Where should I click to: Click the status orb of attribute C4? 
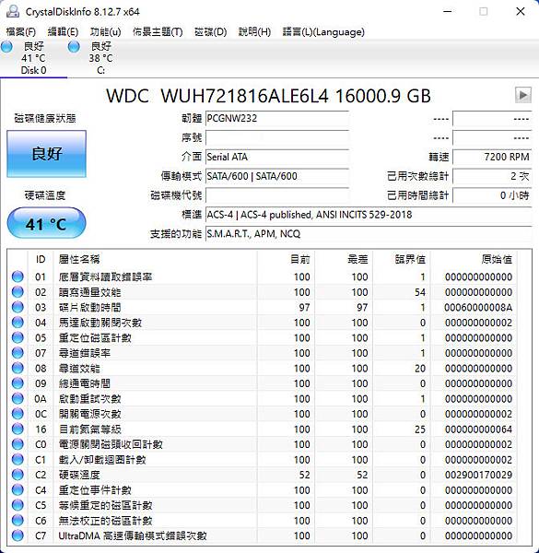(18, 490)
